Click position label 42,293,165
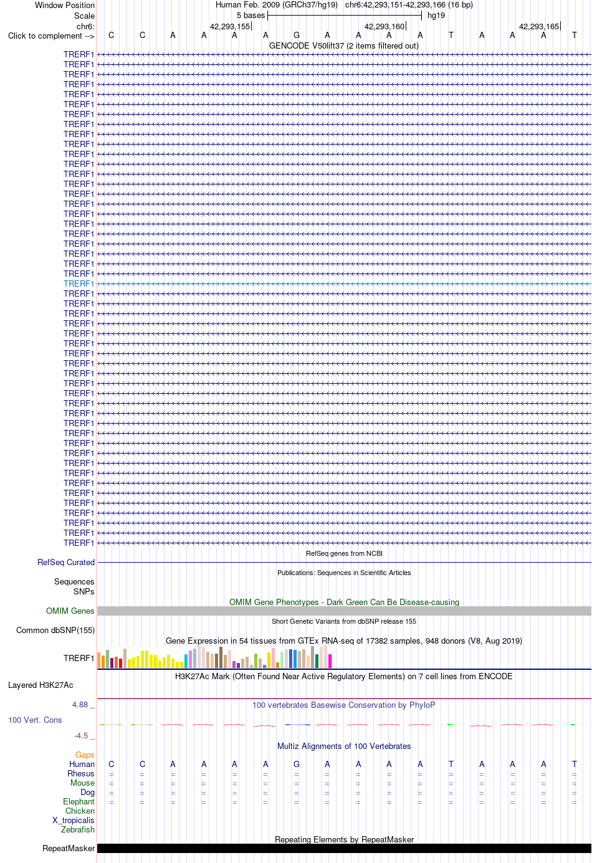The image size is (592, 863). [x=539, y=27]
